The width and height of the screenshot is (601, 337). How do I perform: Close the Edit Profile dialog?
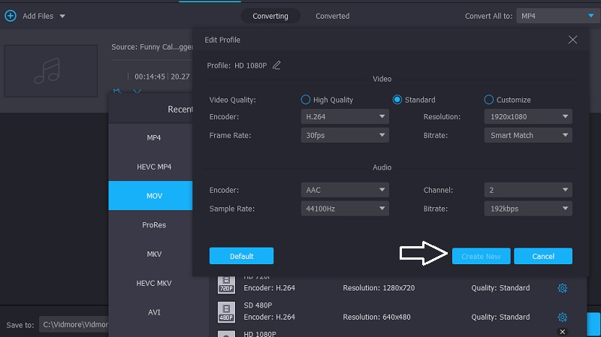(572, 40)
